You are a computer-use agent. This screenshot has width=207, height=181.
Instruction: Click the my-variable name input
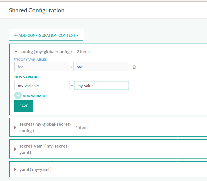(42, 86)
